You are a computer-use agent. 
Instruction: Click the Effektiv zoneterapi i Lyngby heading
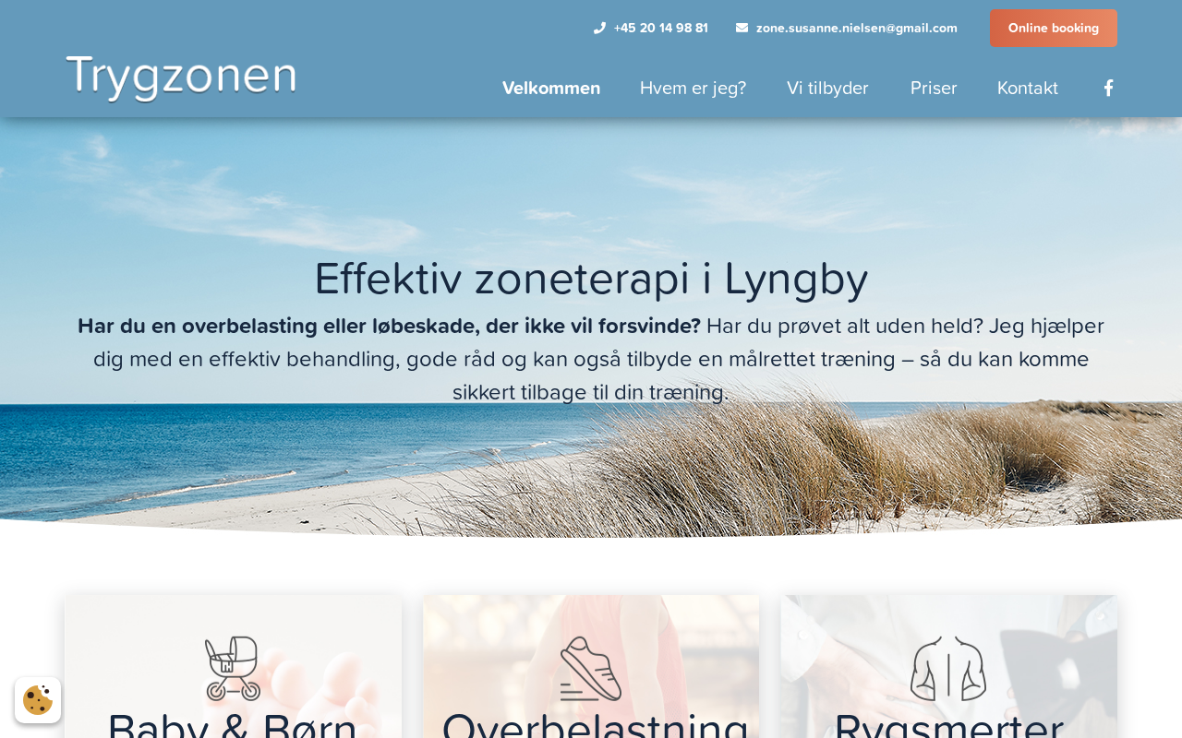point(591,279)
